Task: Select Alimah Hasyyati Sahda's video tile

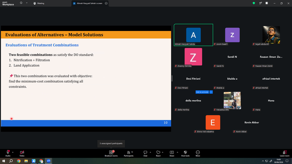Action: coord(193,35)
